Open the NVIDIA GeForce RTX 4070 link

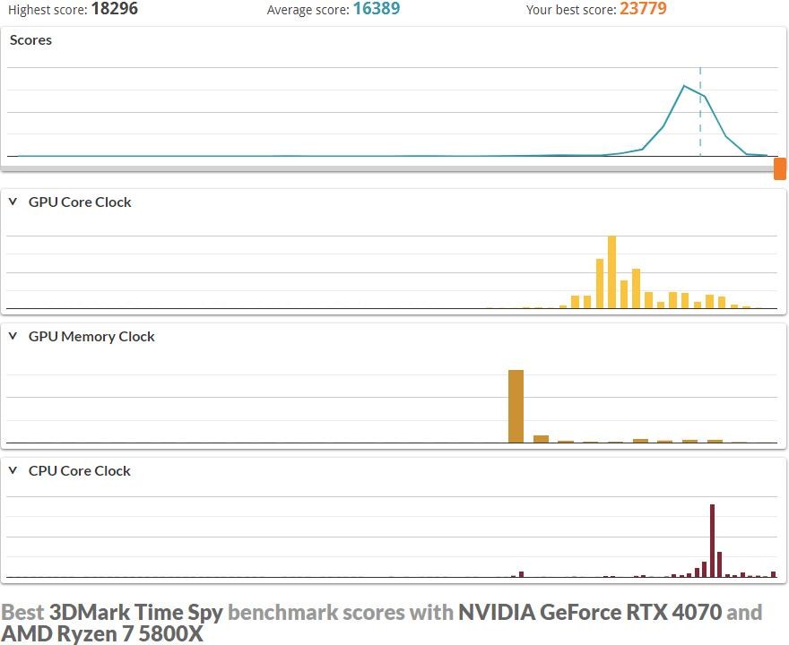pyautogui.click(x=589, y=613)
